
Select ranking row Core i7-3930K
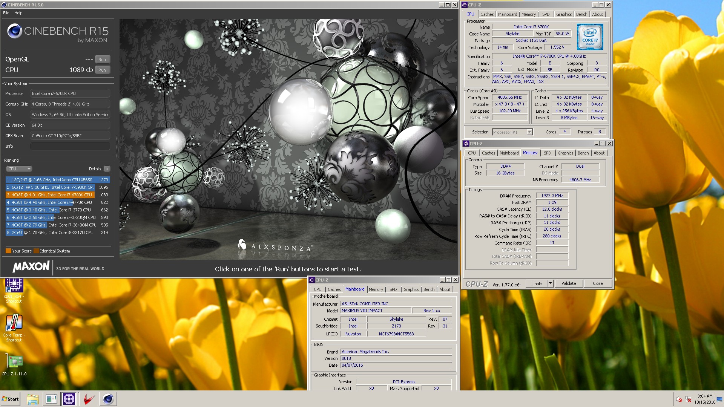coord(58,187)
